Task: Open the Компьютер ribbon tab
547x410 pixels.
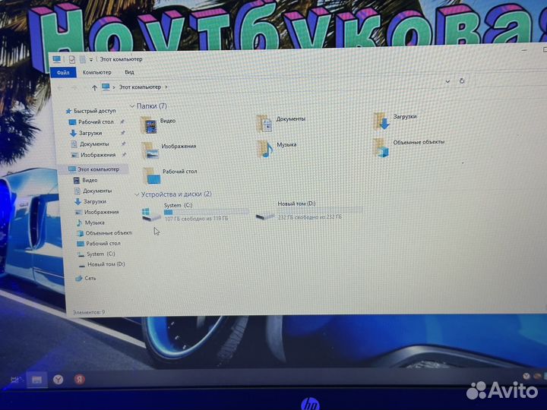Action: click(97, 72)
